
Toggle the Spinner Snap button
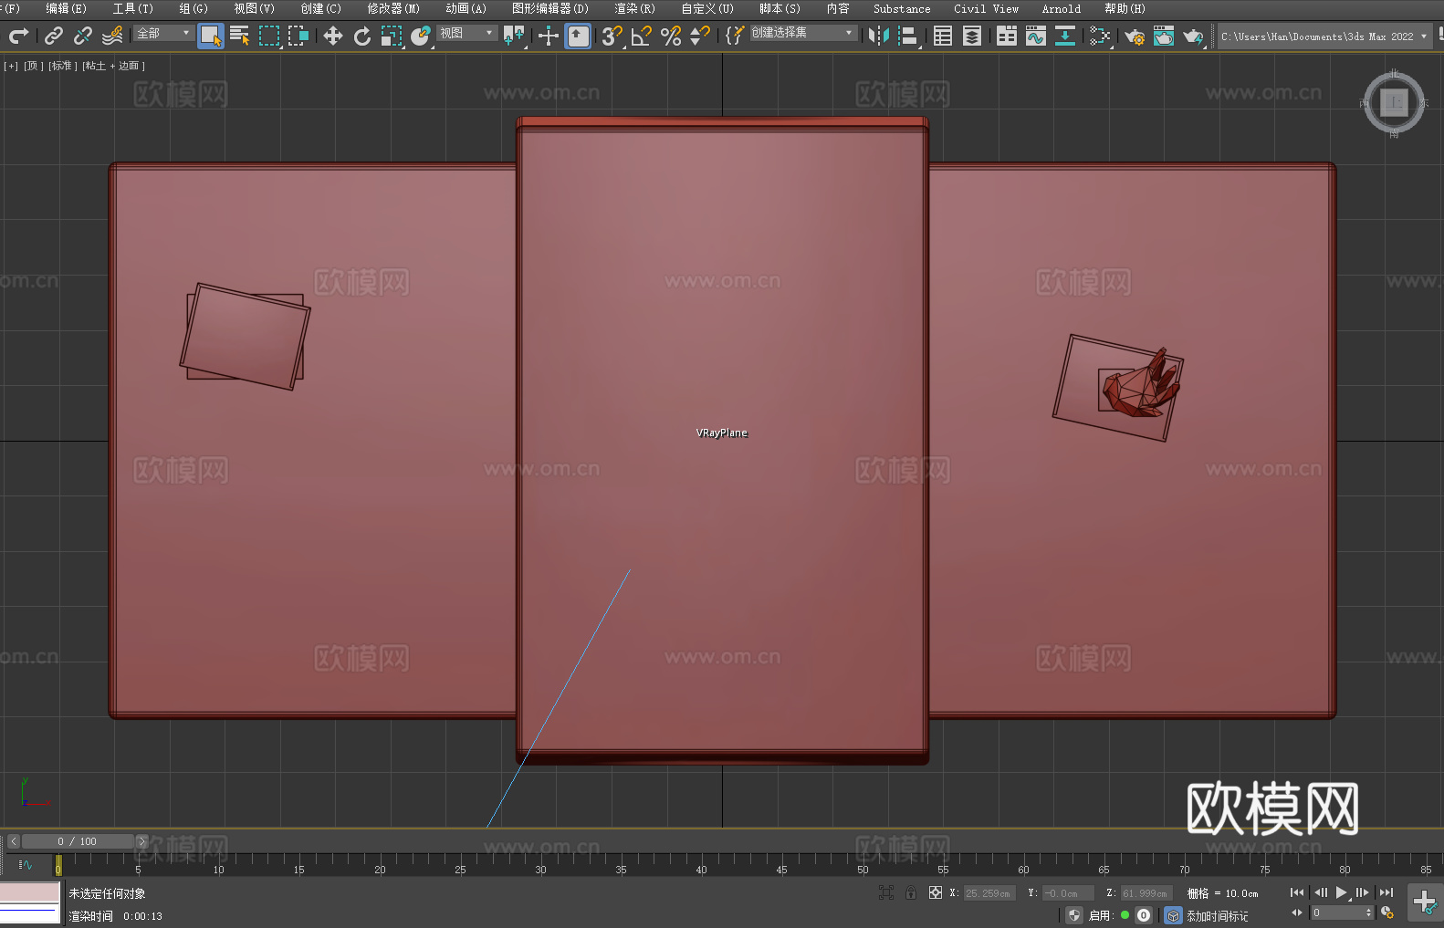point(700,36)
